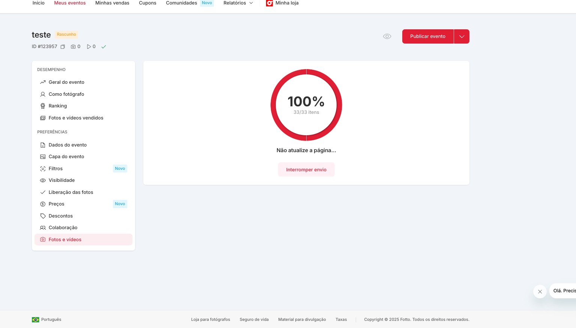Screen dimensions: 576x328
Task: Click Interromper envio button
Action: (306, 170)
